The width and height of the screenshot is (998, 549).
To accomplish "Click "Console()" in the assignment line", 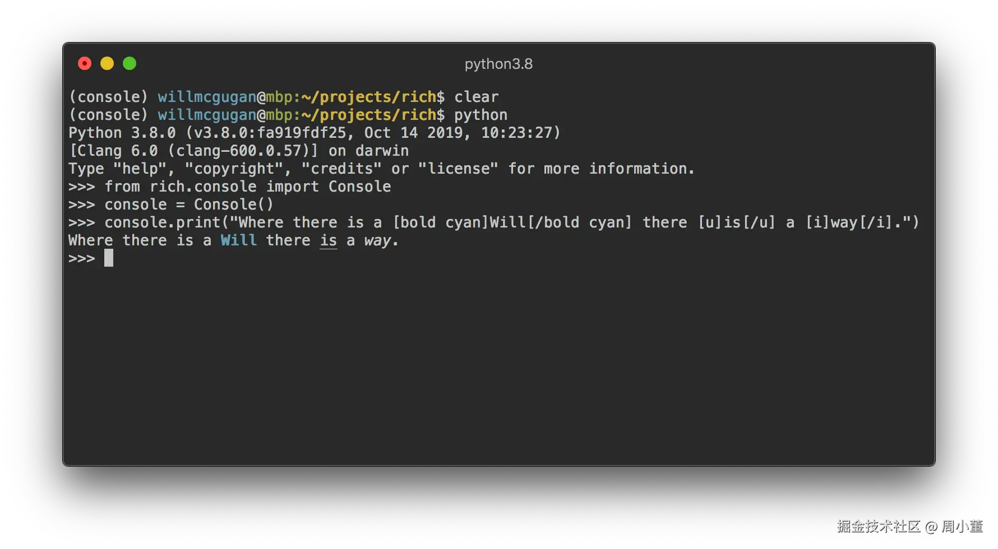I will [233, 204].
